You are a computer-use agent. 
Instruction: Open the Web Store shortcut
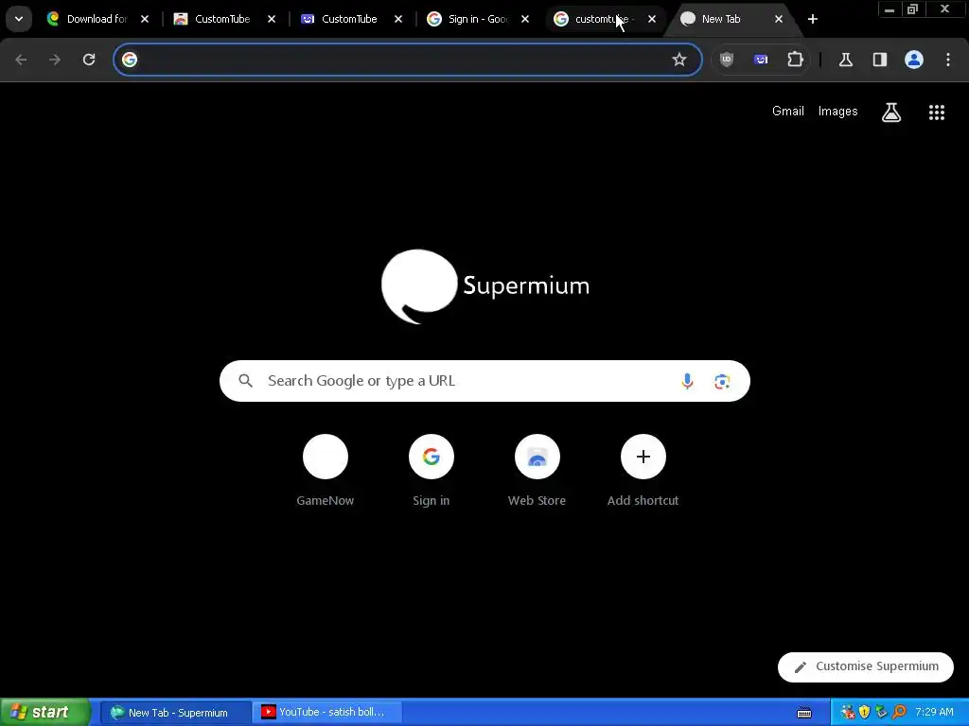(537, 471)
